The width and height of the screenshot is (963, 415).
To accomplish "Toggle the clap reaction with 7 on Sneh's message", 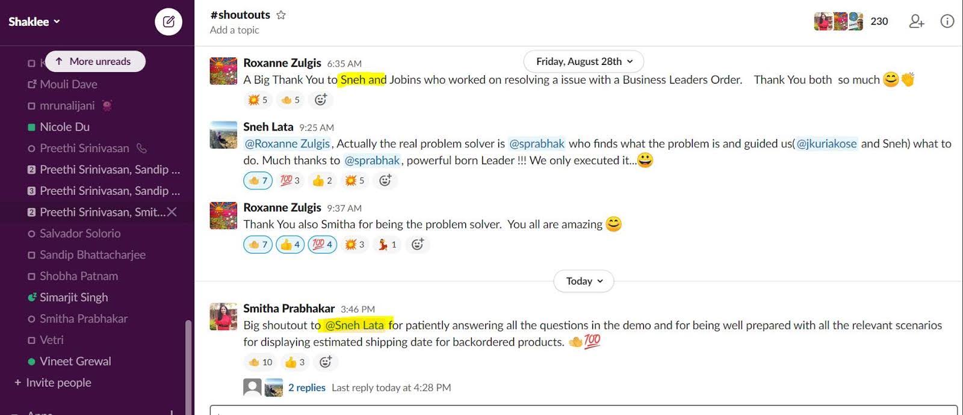I will point(258,180).
